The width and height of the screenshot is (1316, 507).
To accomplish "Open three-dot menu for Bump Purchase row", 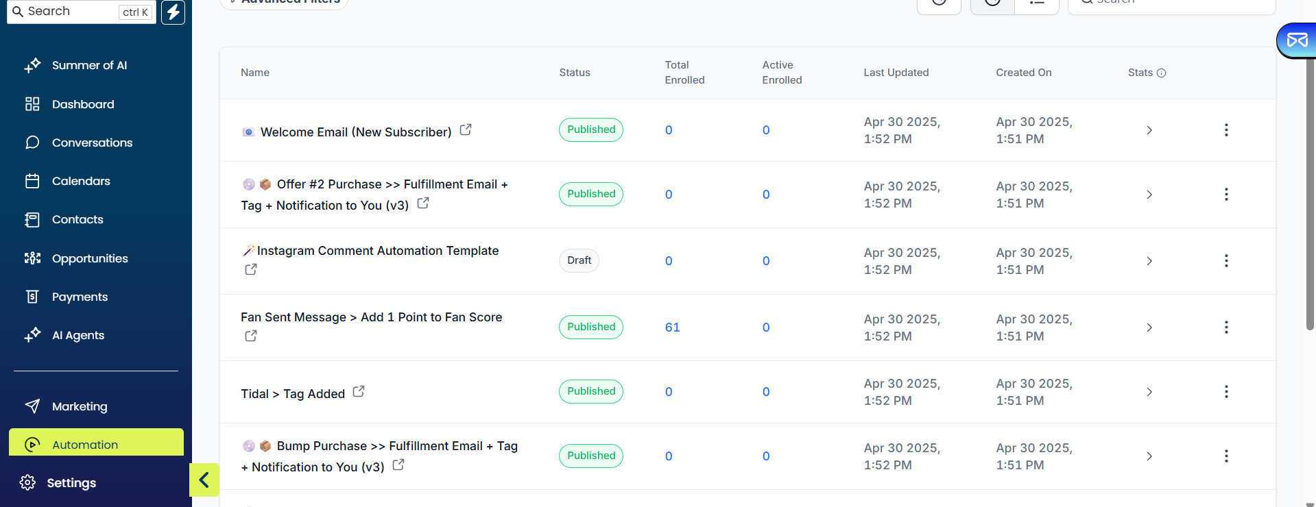I will pos(1226,456).
